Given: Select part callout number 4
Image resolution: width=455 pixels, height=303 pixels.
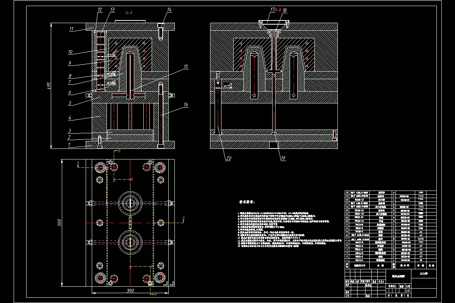Looking at the screenshot, I should (69, 118).
